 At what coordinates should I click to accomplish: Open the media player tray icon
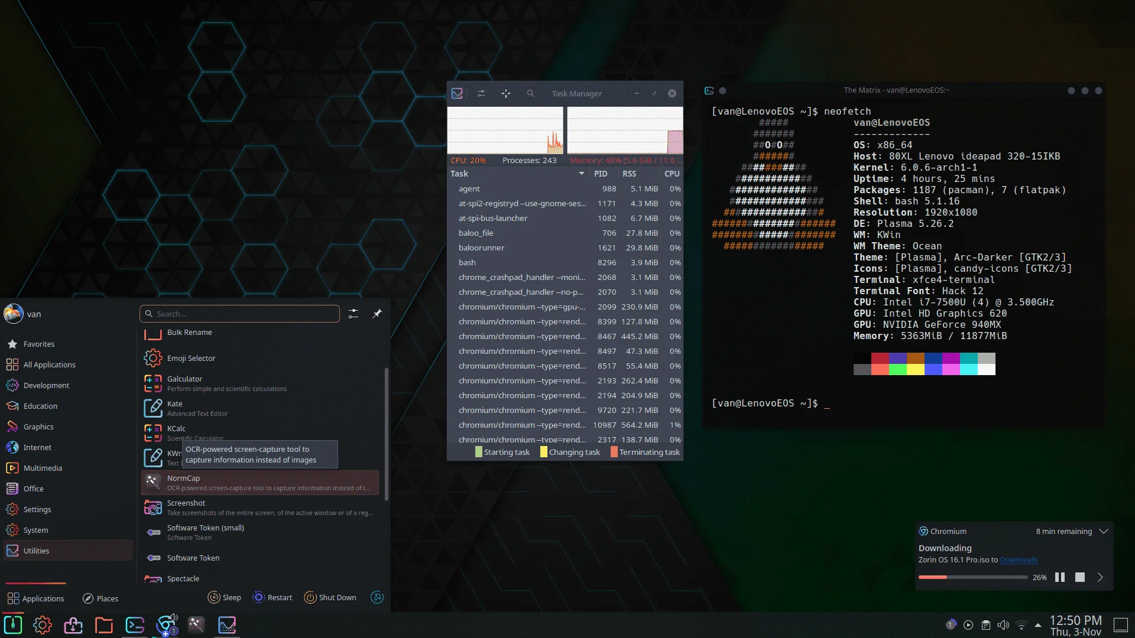click(968, 625)
